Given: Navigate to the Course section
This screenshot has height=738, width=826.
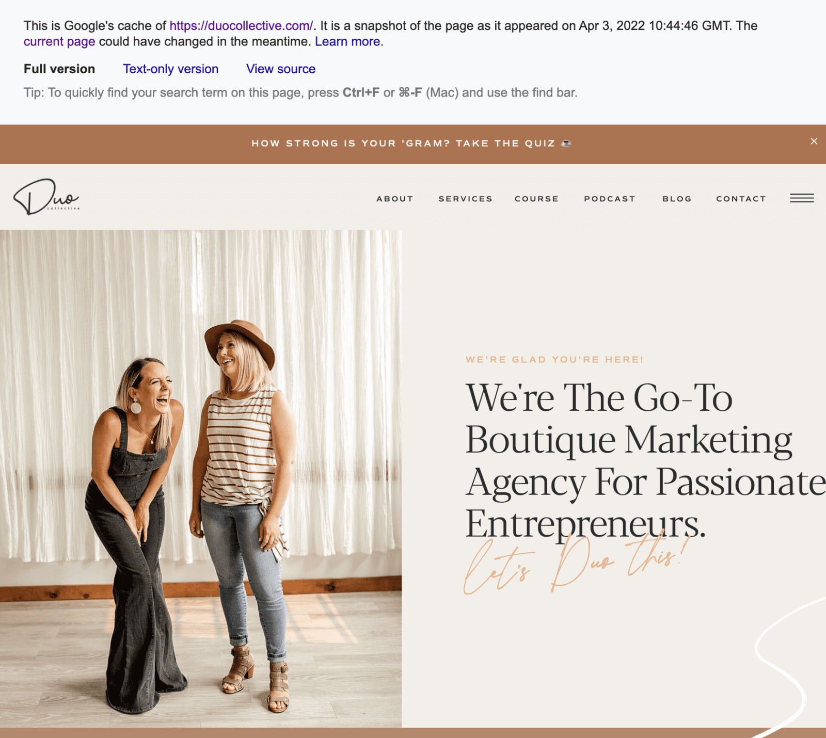Looking at the screenshot, I should point(536,199).
